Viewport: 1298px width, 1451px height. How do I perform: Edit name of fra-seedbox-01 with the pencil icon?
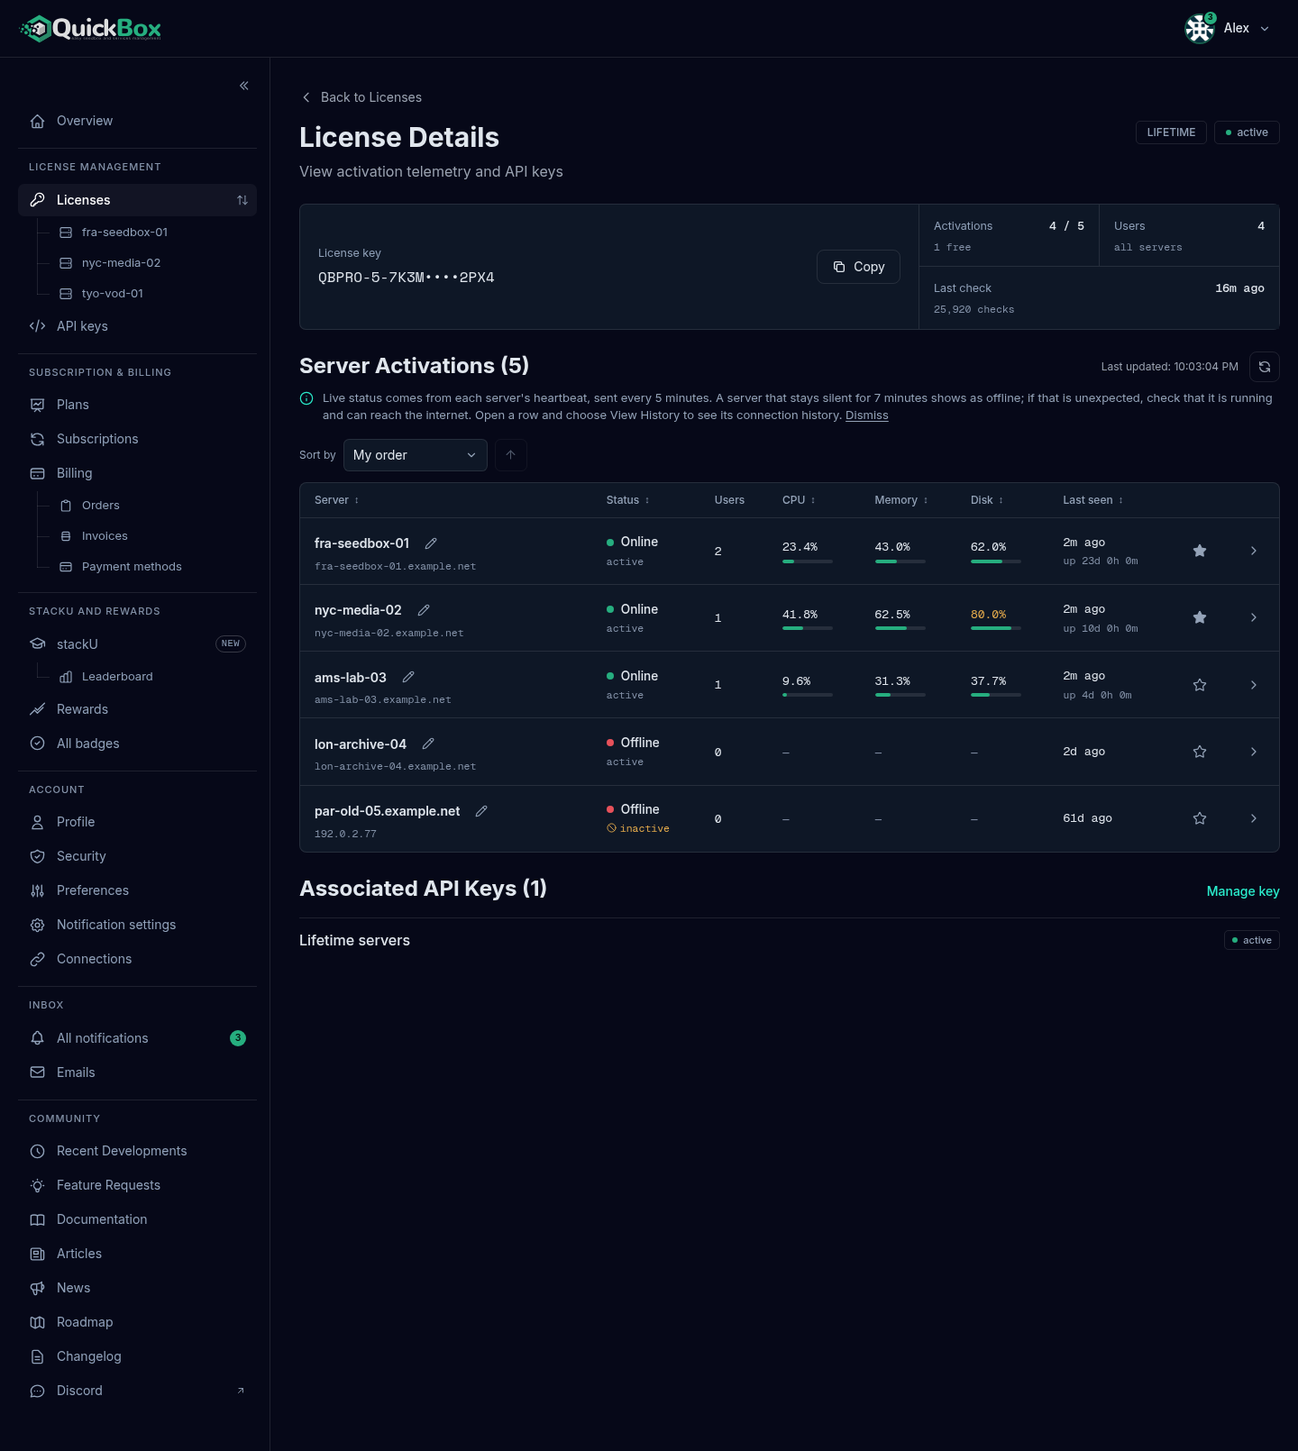pos(431,543)
